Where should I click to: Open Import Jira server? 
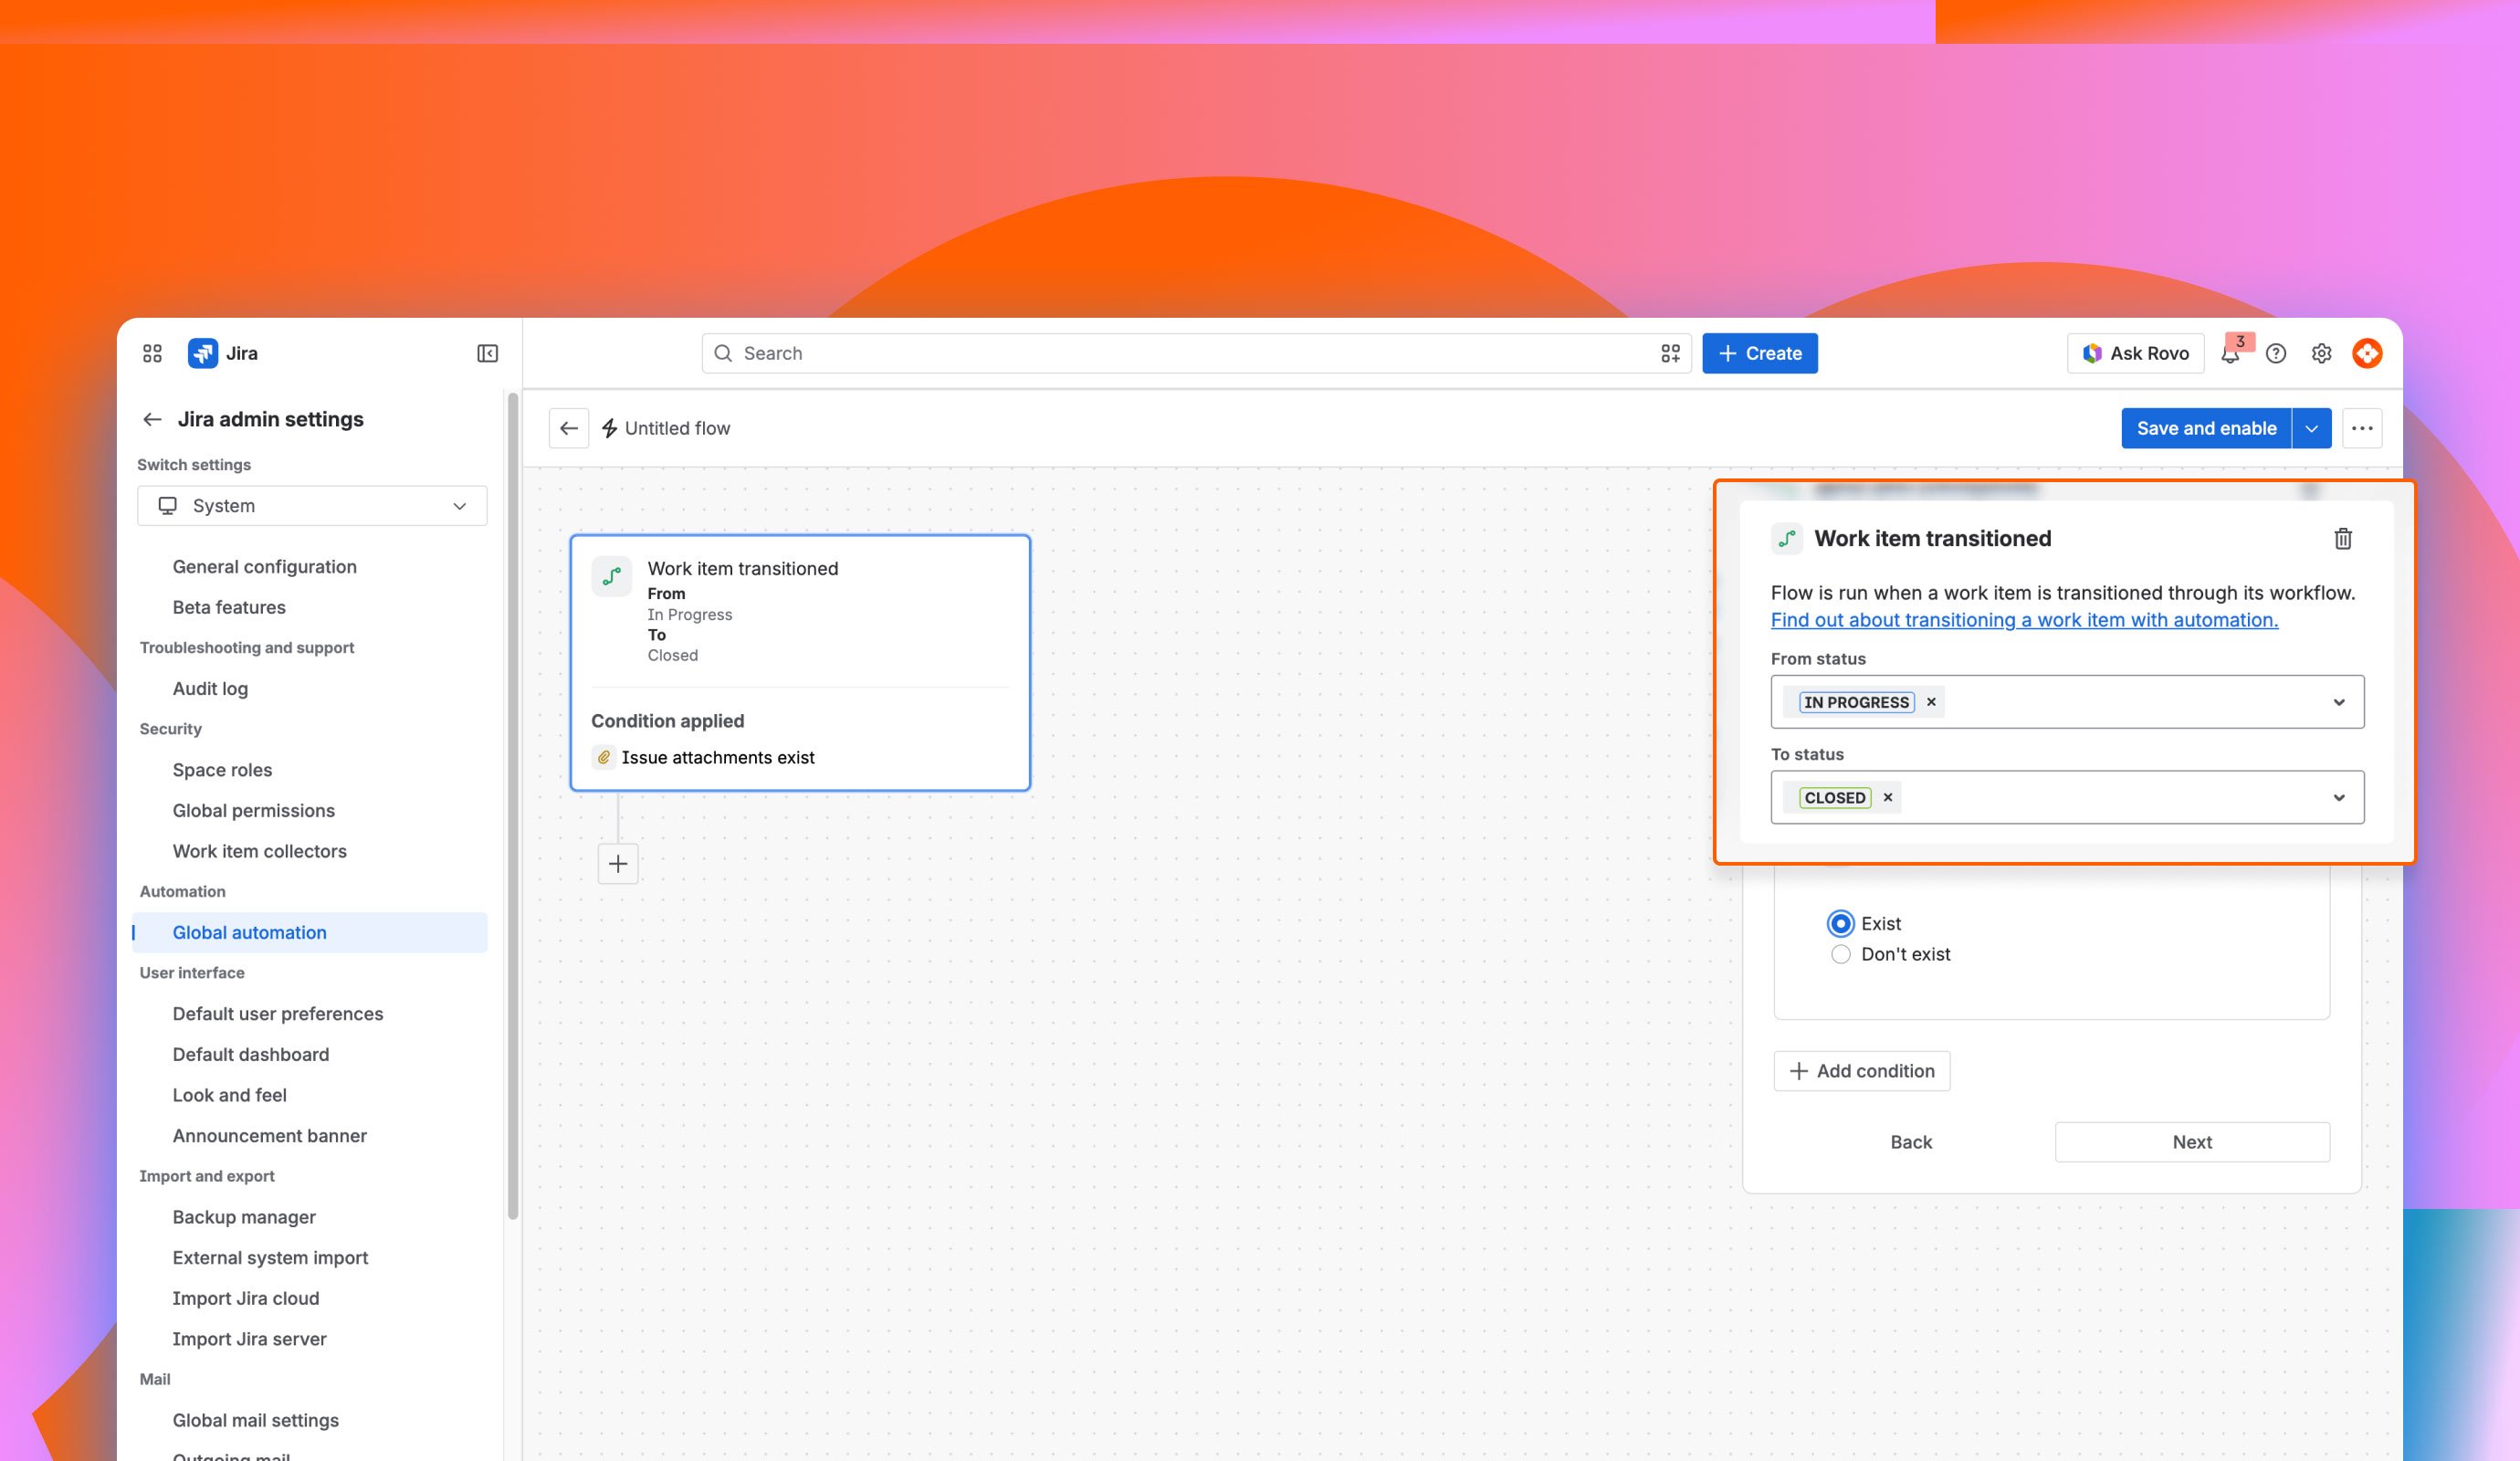(x=249, y=1339)
